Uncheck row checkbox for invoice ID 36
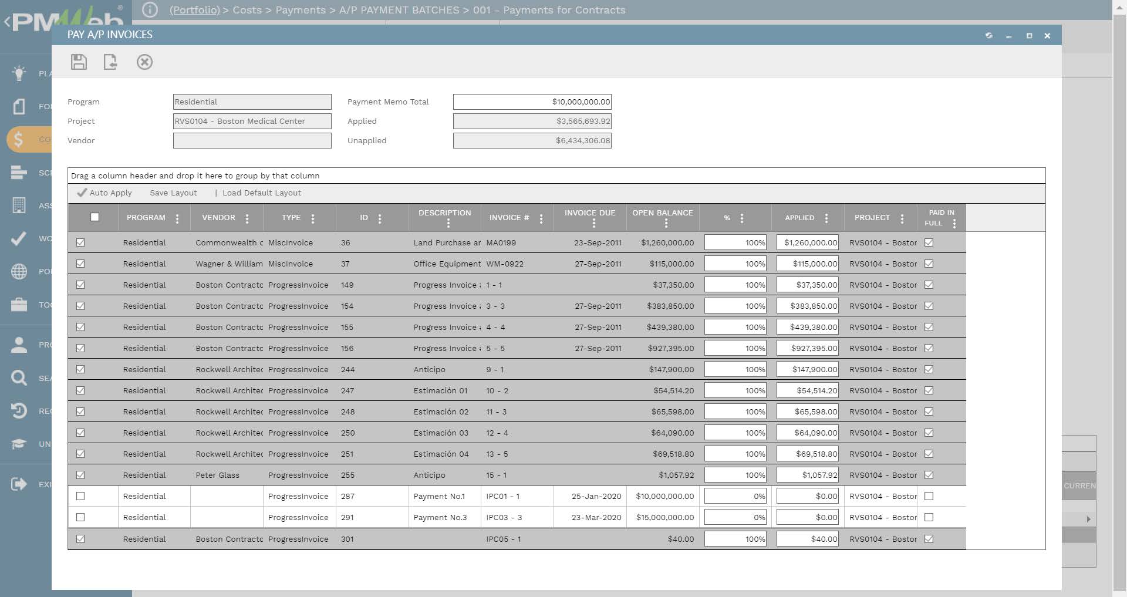 [80, 242]
